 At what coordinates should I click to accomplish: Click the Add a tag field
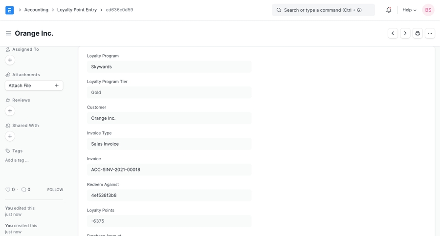click(17, 160)
